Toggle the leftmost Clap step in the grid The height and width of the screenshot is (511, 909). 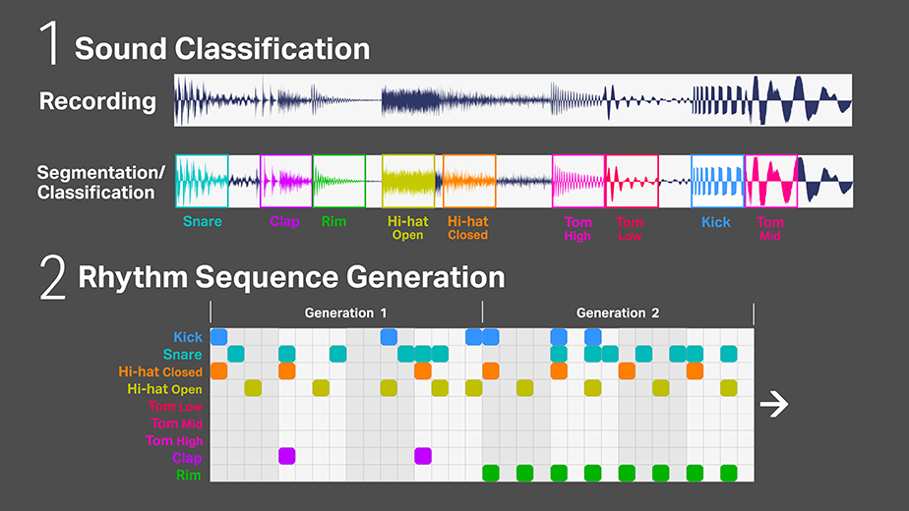pyautogui.click(x=286, y=455)
